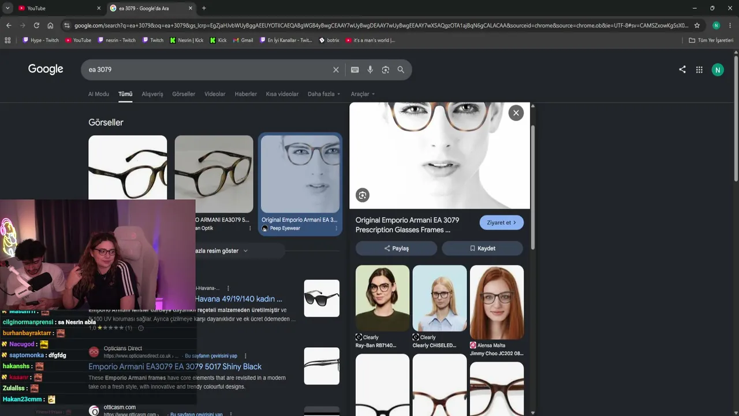This screenshot has height=416, width=739.
Task: Open the 'Havana 49/19/140 kadın' result link
Action: pos(238,299)
